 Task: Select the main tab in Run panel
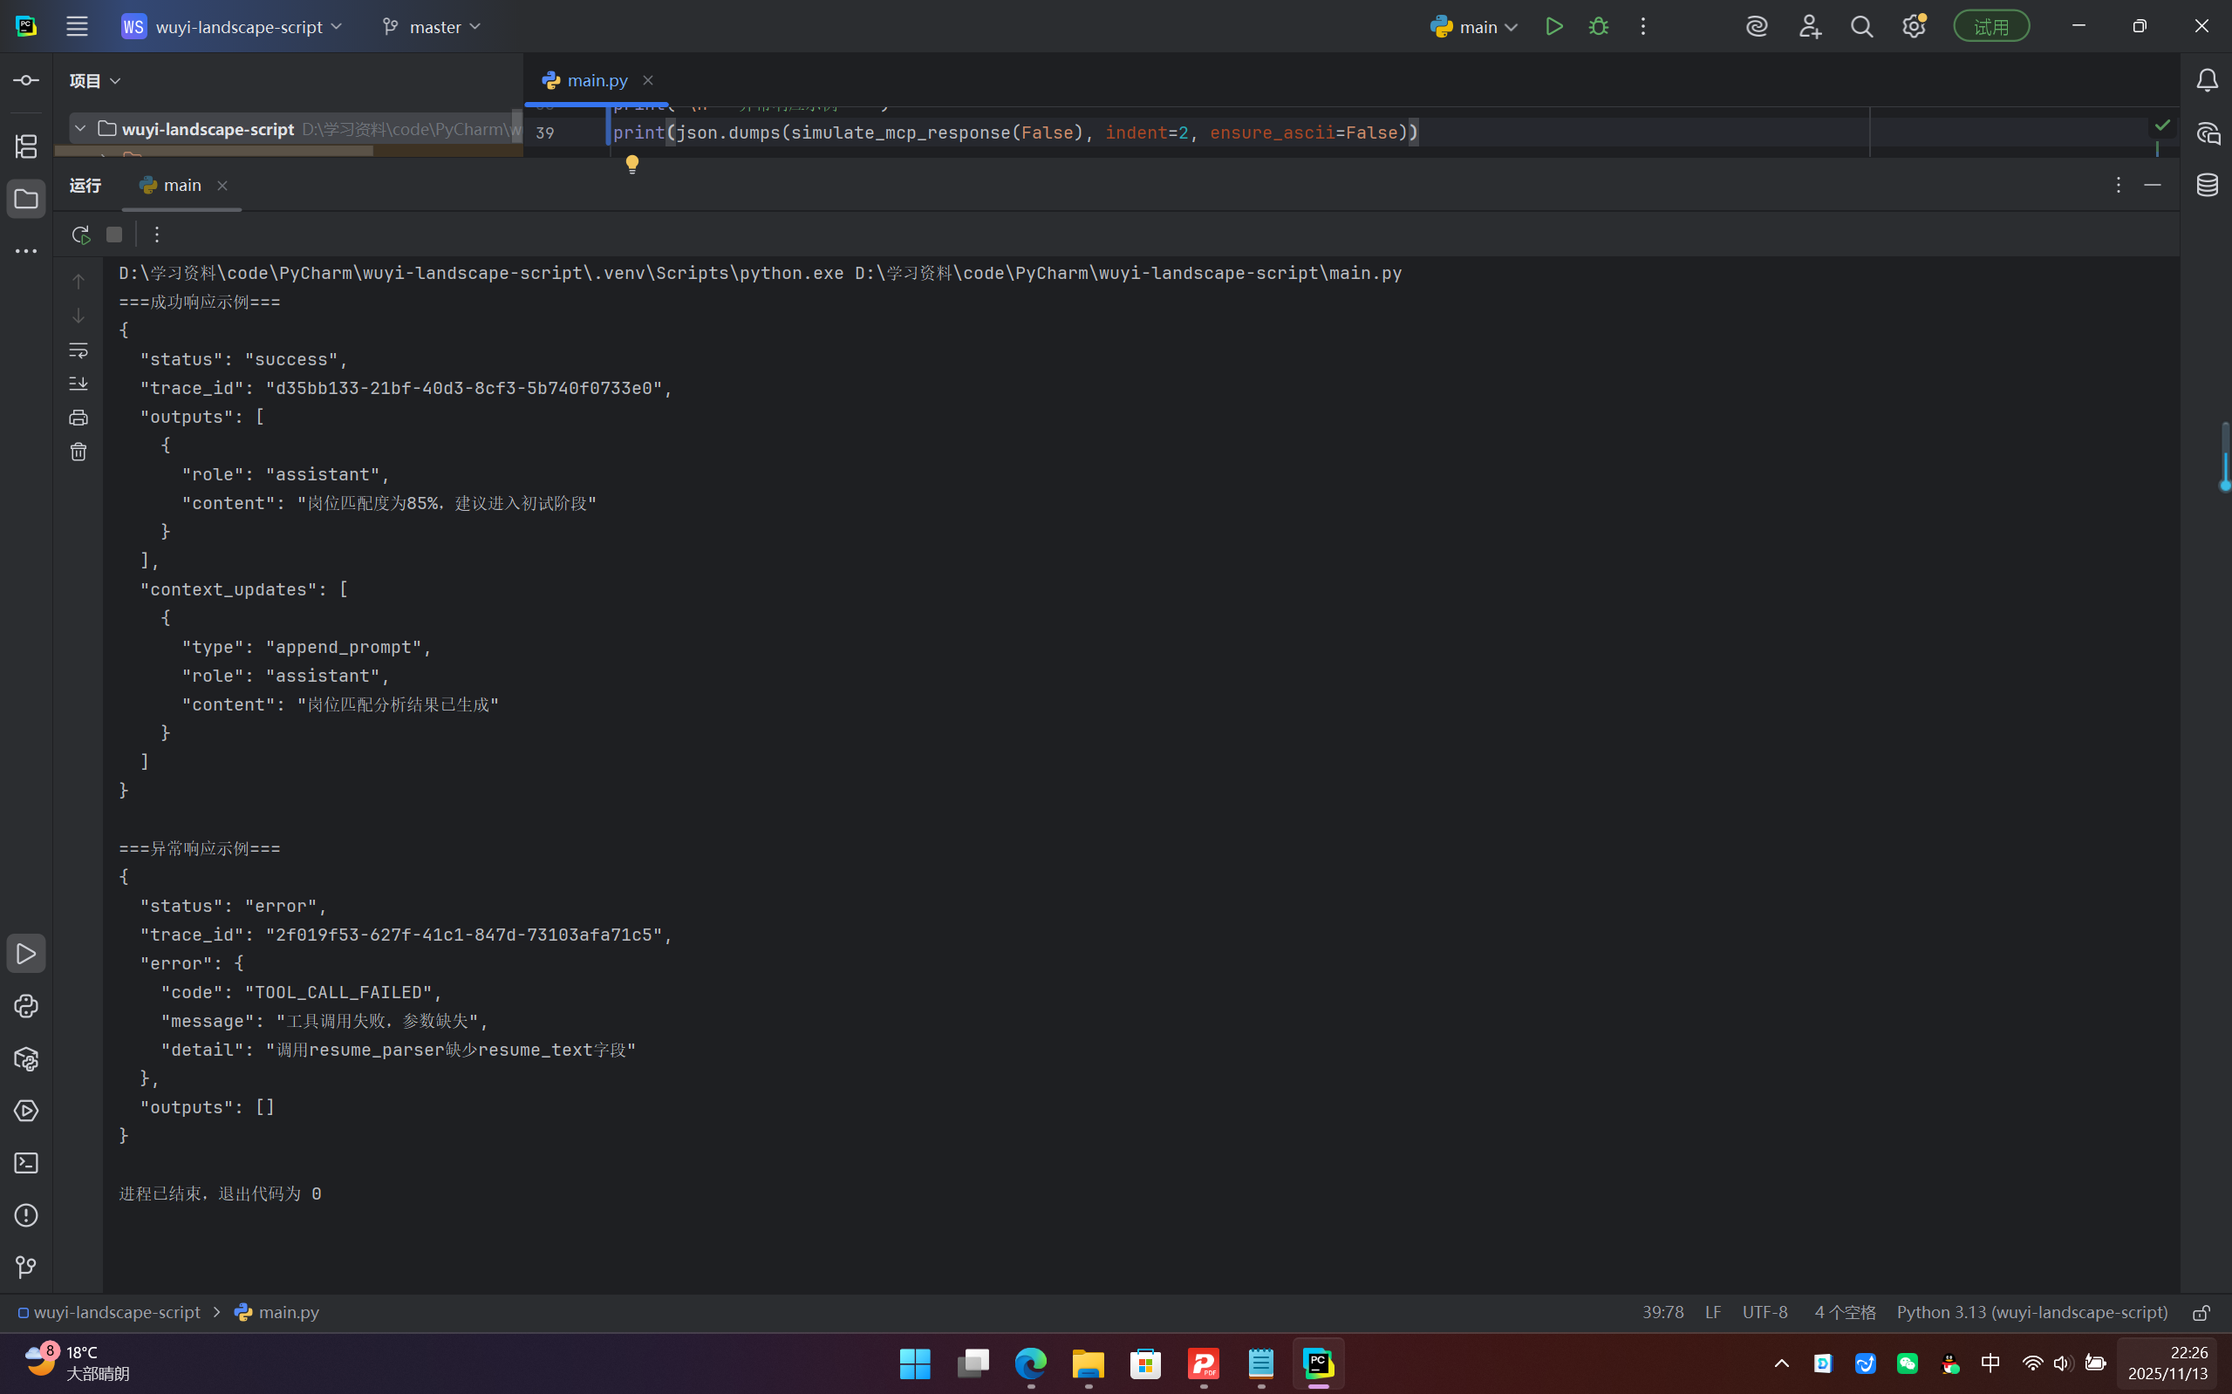tap(181, 186)
